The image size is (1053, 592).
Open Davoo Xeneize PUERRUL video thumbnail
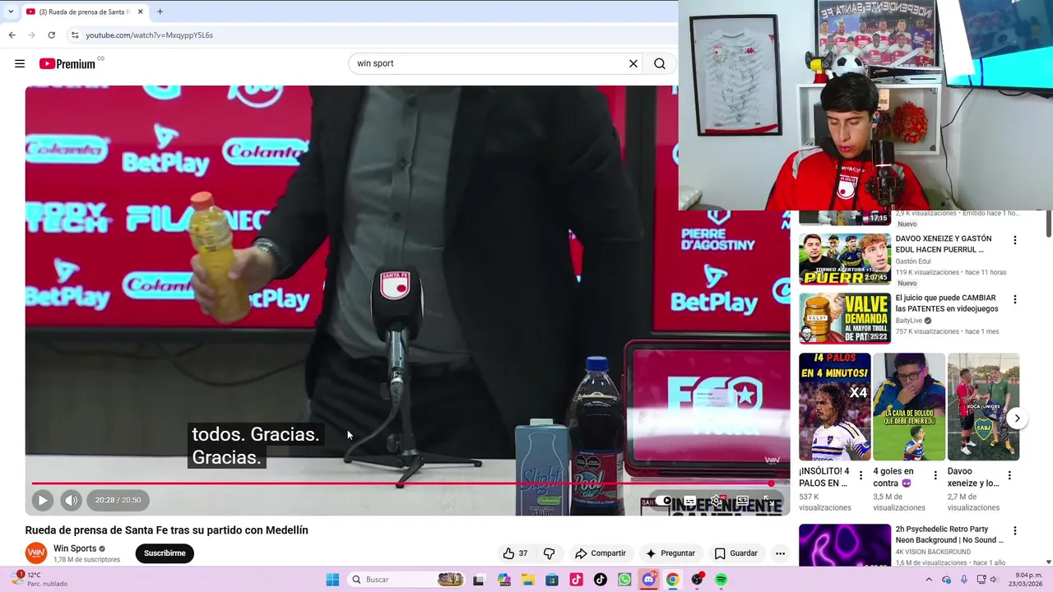click(x=845, y=259)
